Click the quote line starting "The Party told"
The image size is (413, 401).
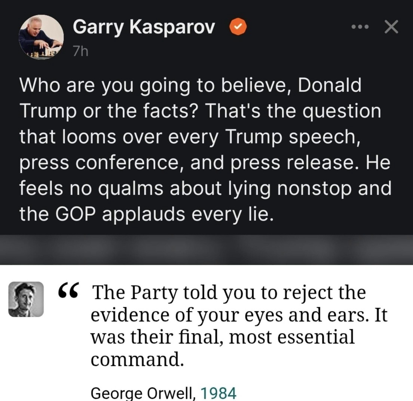(x=228, y=292)
